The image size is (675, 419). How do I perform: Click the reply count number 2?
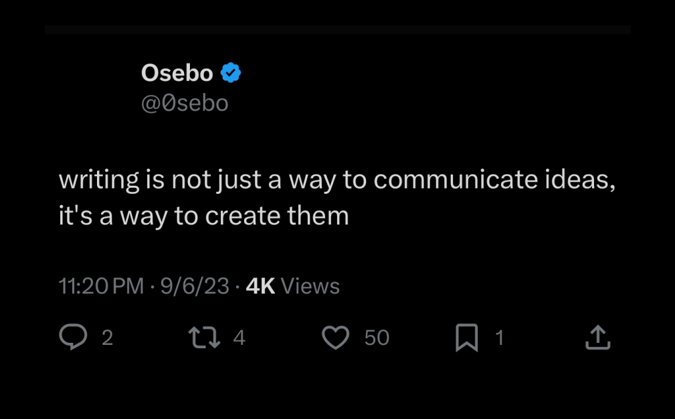click(107, 338)
